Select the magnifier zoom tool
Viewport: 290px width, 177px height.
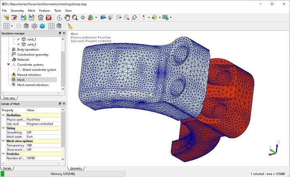75,18
